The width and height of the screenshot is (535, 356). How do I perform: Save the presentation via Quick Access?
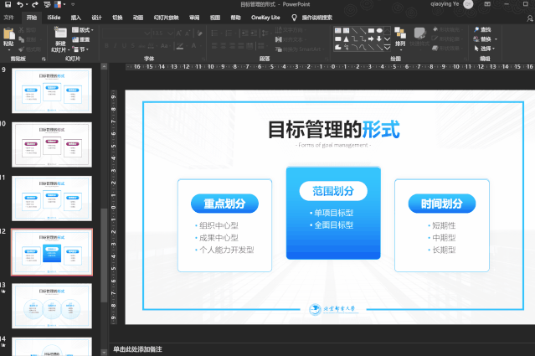tap(8, 4)
